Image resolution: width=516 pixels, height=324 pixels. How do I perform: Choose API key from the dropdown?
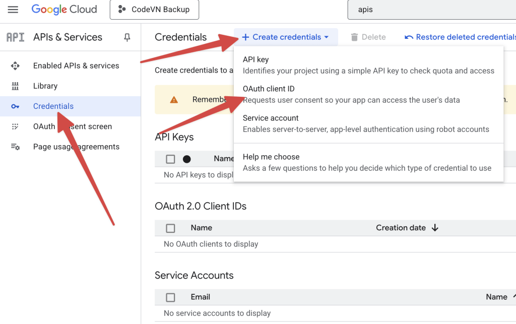pyautogui.click(x=368, y=65)
